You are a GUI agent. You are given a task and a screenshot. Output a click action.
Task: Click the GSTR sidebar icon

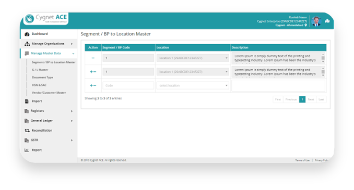[27, 140]
